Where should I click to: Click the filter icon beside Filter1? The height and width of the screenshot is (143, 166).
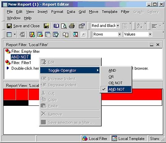point(8,63)
